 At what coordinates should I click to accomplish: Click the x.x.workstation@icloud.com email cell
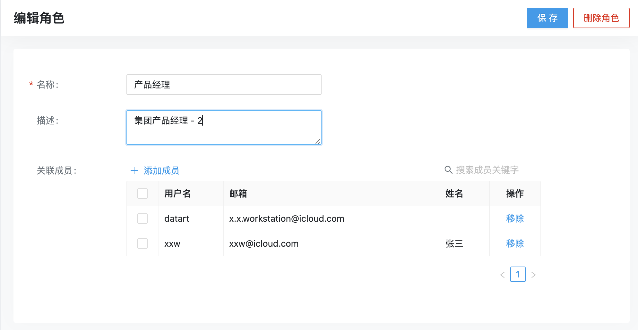point(287,219)
